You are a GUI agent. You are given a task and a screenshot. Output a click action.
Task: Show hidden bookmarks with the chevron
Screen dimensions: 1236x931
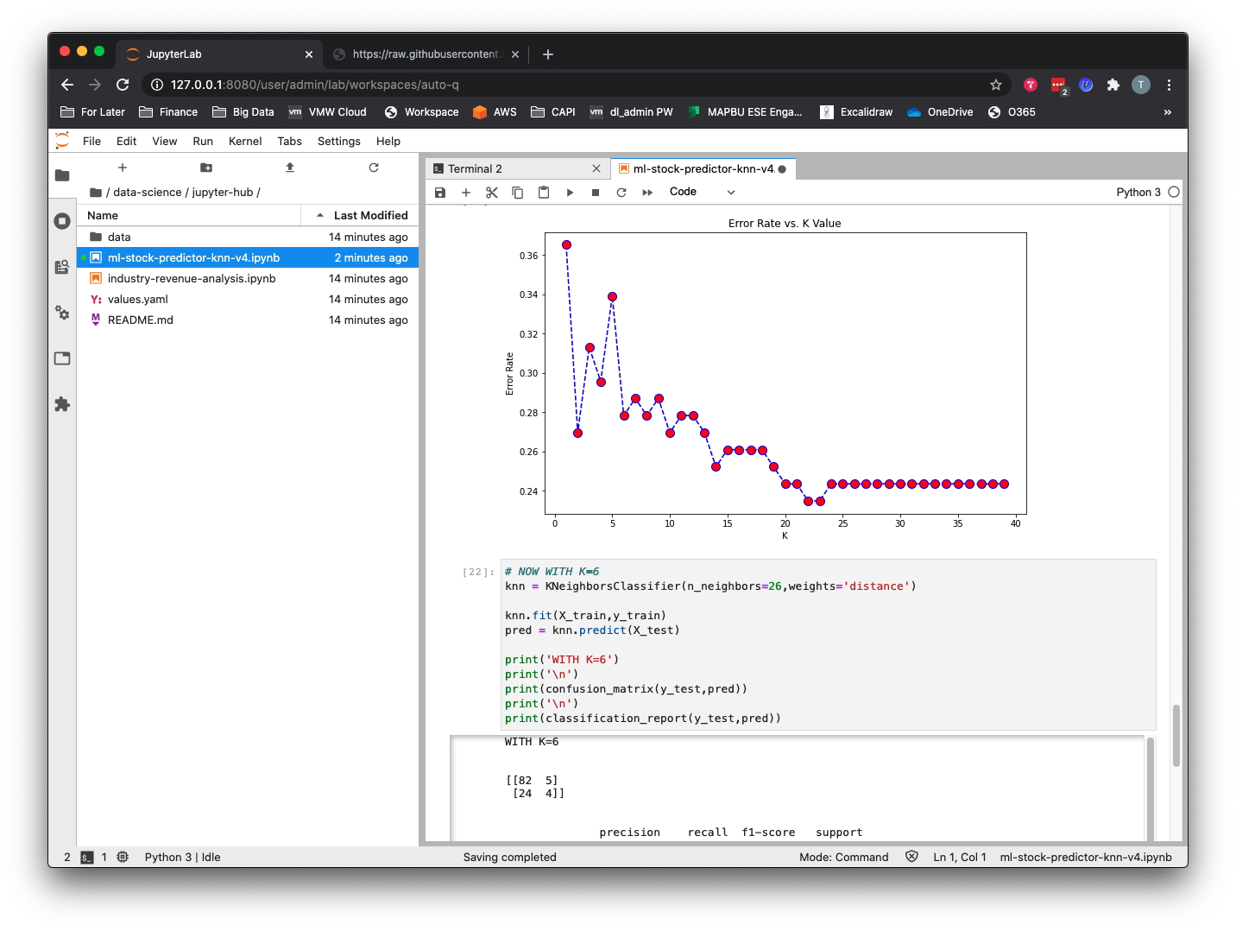[1167, 112]
